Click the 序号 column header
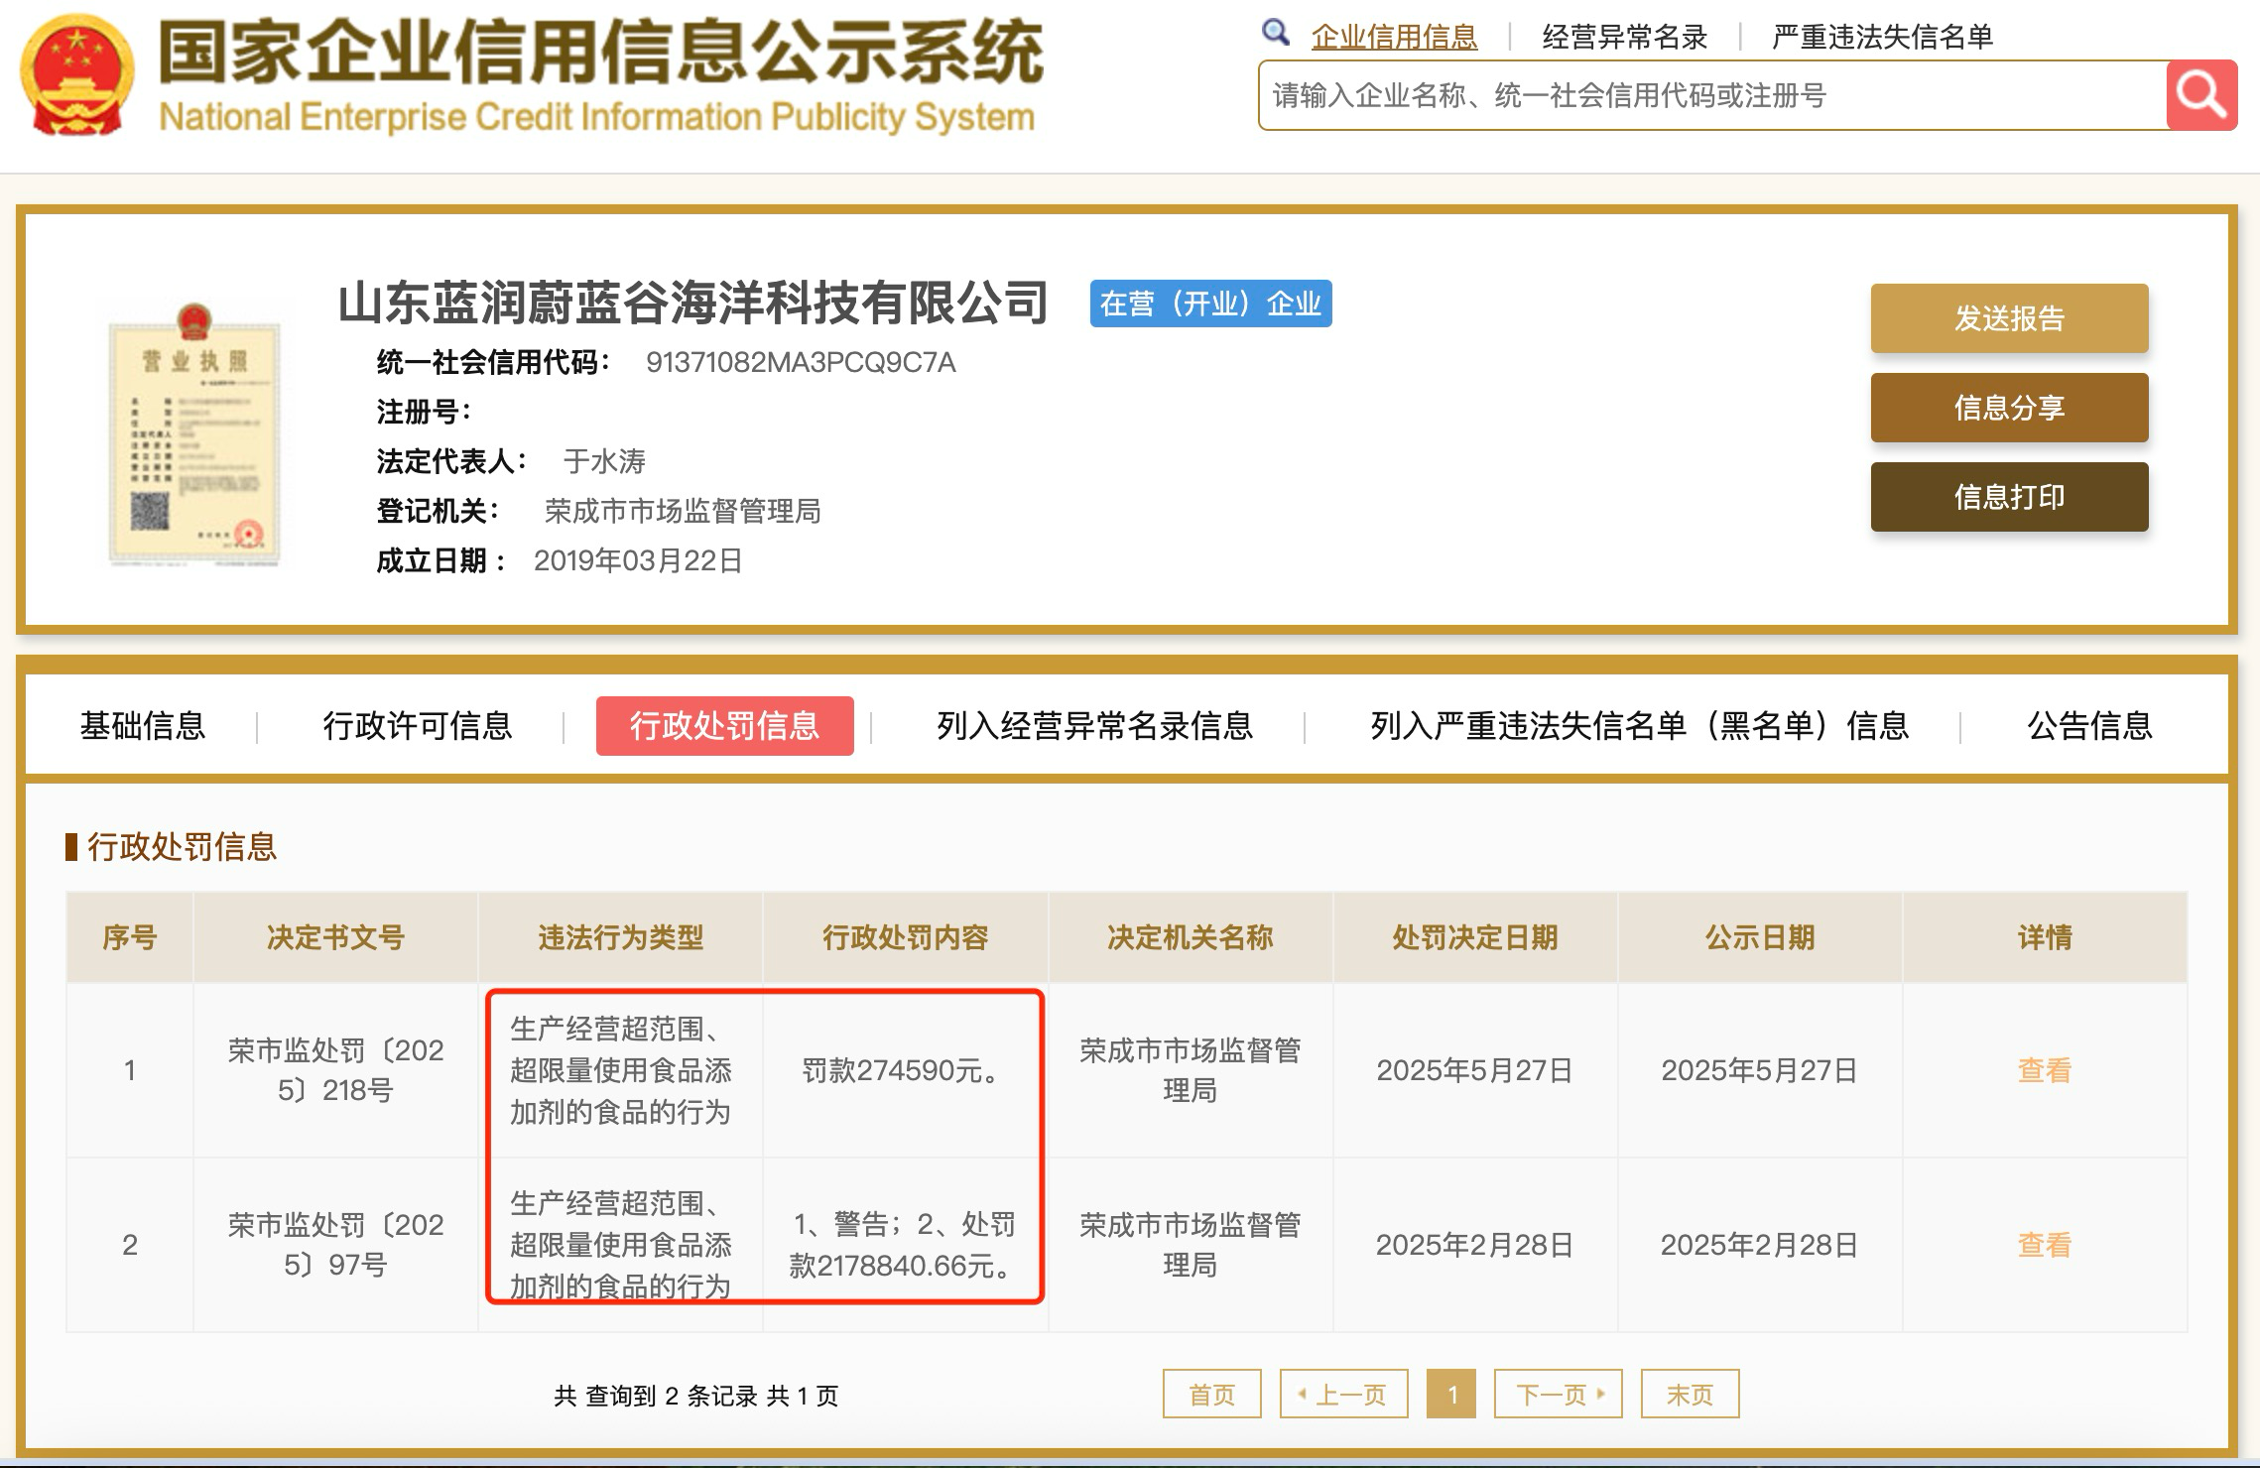Image resolution: width=2260 pixels, height=1468 pixels. 130,937
